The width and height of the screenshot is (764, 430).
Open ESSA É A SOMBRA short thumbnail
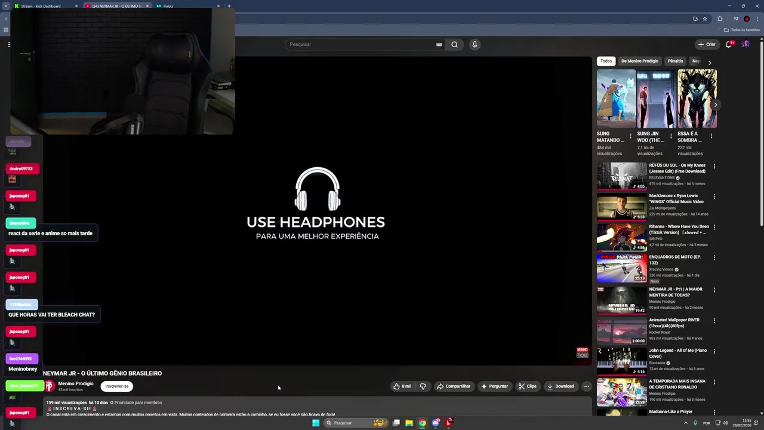tap(697, 99)
